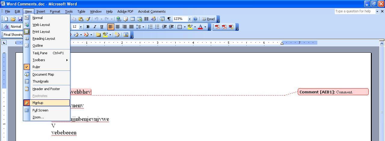This screenshot has height=141, width=385.
Task: Click the Decrease Indent icon
Action: coord(164,27)
